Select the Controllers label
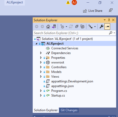Image resolution: width=118 pixels, height=117 pixels. [x=59, y=67]
